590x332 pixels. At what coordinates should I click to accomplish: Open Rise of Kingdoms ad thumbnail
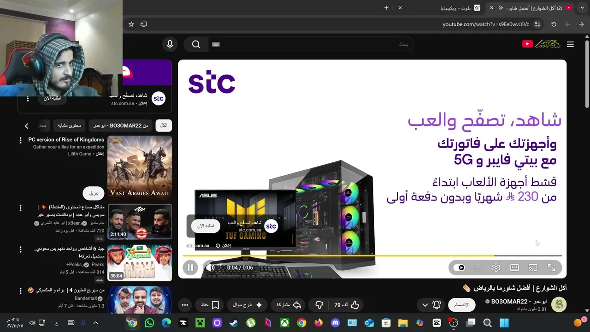coord(140,168)
